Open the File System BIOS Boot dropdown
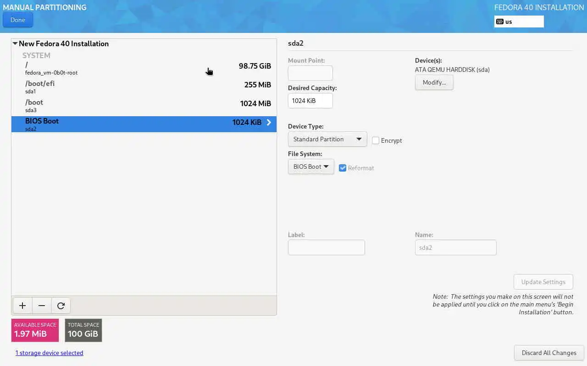This screenshot has height=366, width=587. click(x=311, y=167)
